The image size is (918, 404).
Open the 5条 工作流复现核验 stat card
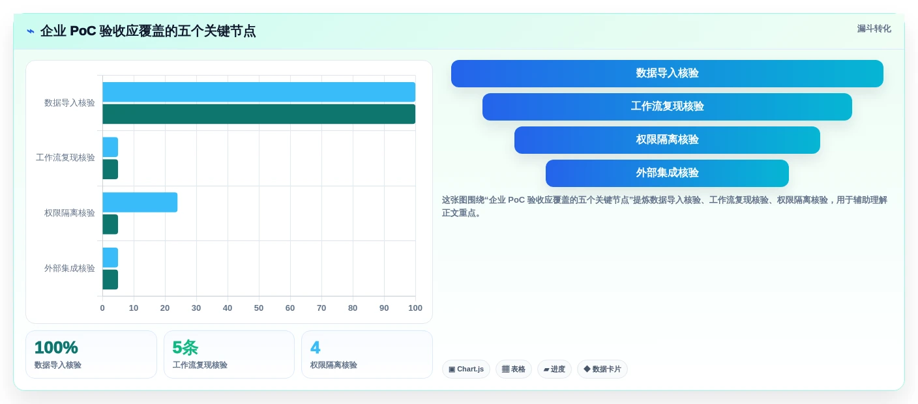tap(229, 354)
